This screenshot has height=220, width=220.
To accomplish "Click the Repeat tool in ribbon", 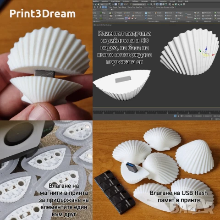I will [118, 13].
